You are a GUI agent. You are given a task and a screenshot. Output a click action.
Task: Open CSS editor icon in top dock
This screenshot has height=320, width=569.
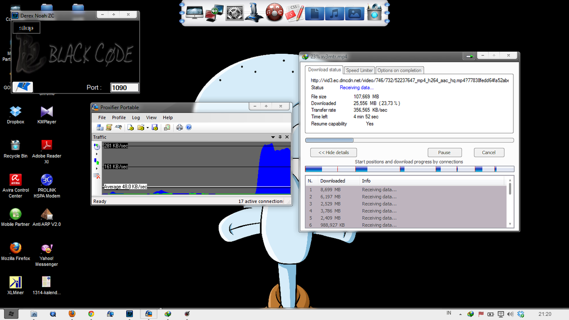pyautogui.click(x=294, y=12)
